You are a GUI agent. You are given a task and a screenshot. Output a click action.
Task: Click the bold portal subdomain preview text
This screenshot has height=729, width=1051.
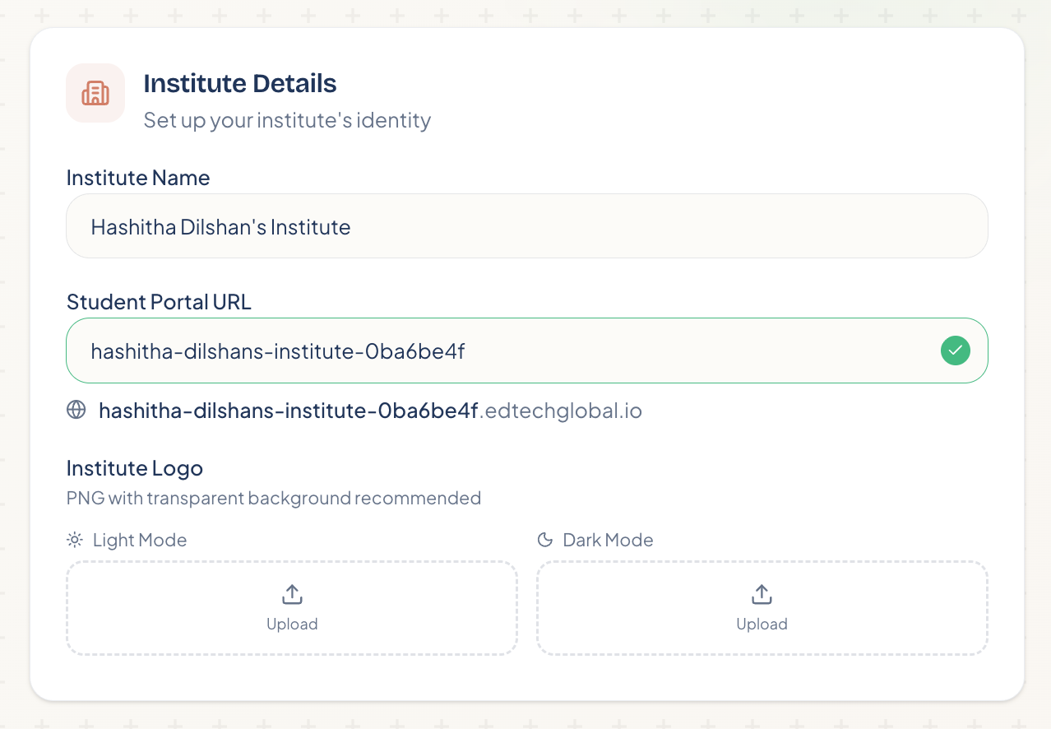tap(288, 410)
